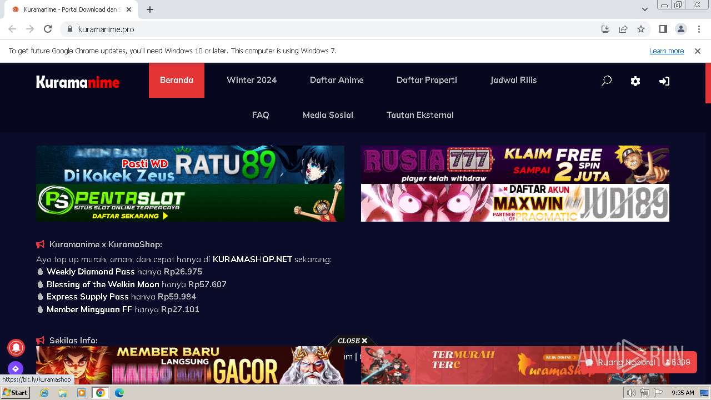Click the Member Baru Gacor bottom banner

pos(190,365)
